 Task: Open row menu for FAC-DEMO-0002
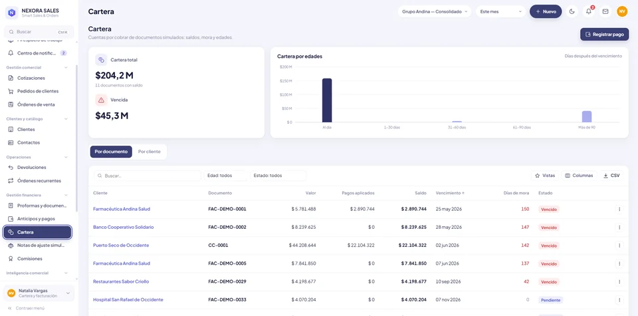tap(619, 228)
